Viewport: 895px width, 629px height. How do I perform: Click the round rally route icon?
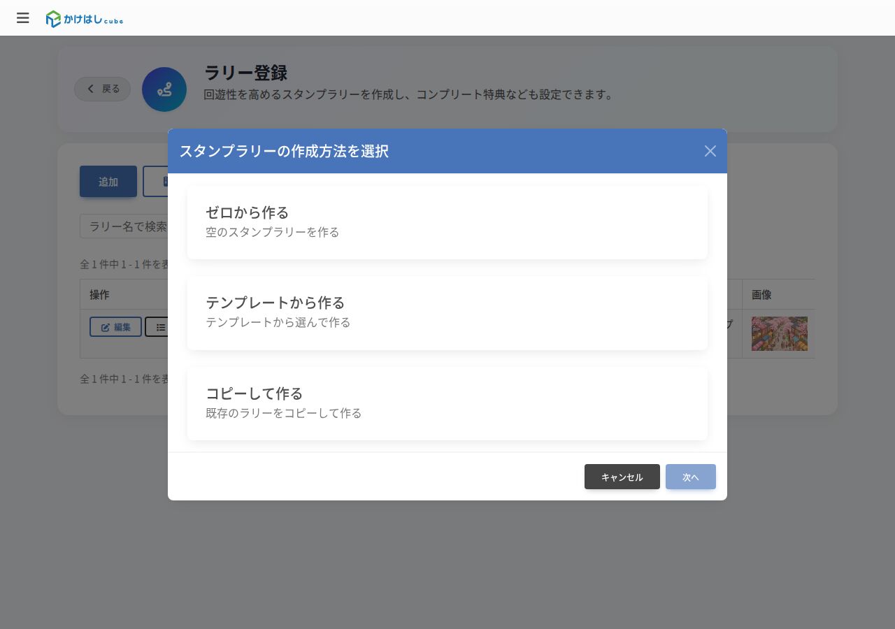click(x=164, y=89)
